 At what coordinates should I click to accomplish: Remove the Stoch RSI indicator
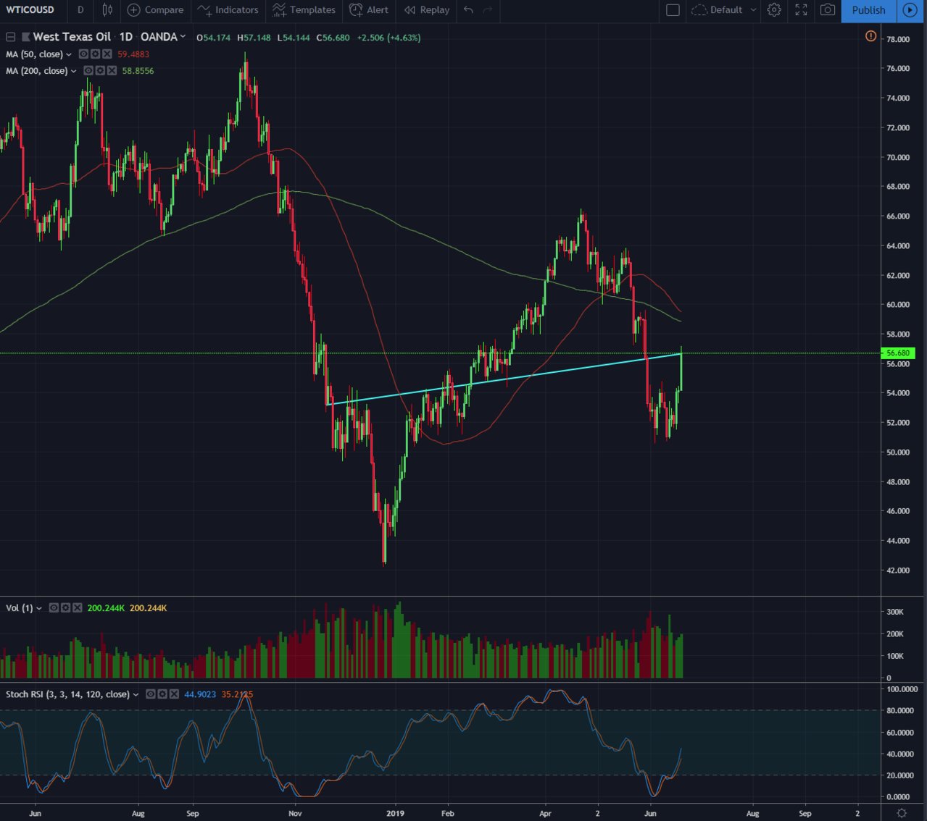[173, 694]
